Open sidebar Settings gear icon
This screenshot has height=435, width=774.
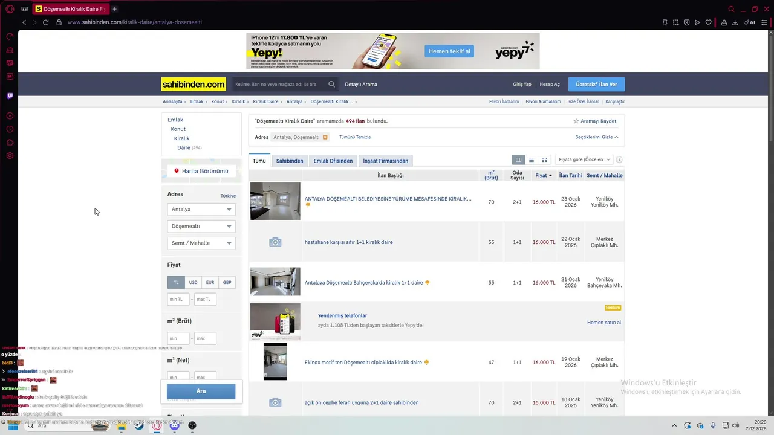click(10, 156)
